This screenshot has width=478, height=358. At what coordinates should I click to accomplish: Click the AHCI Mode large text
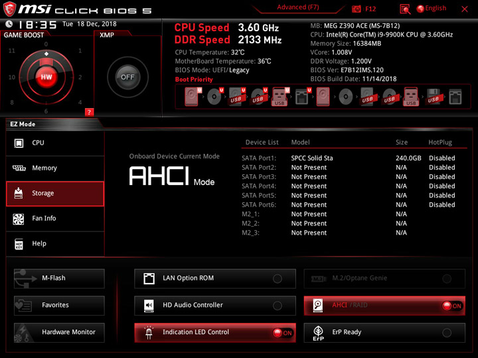(x=172, y=176)
